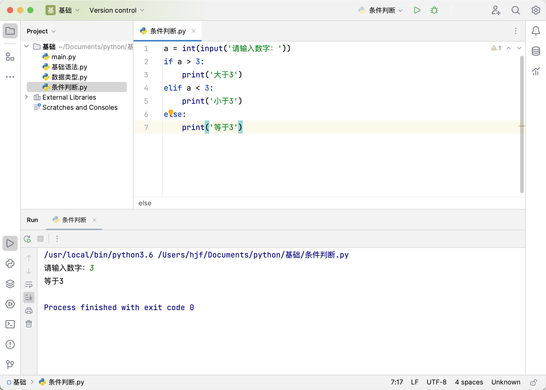Open editor tab options menu
The width and height of the screenshot is (546, 390).
[x=516, y=31]
